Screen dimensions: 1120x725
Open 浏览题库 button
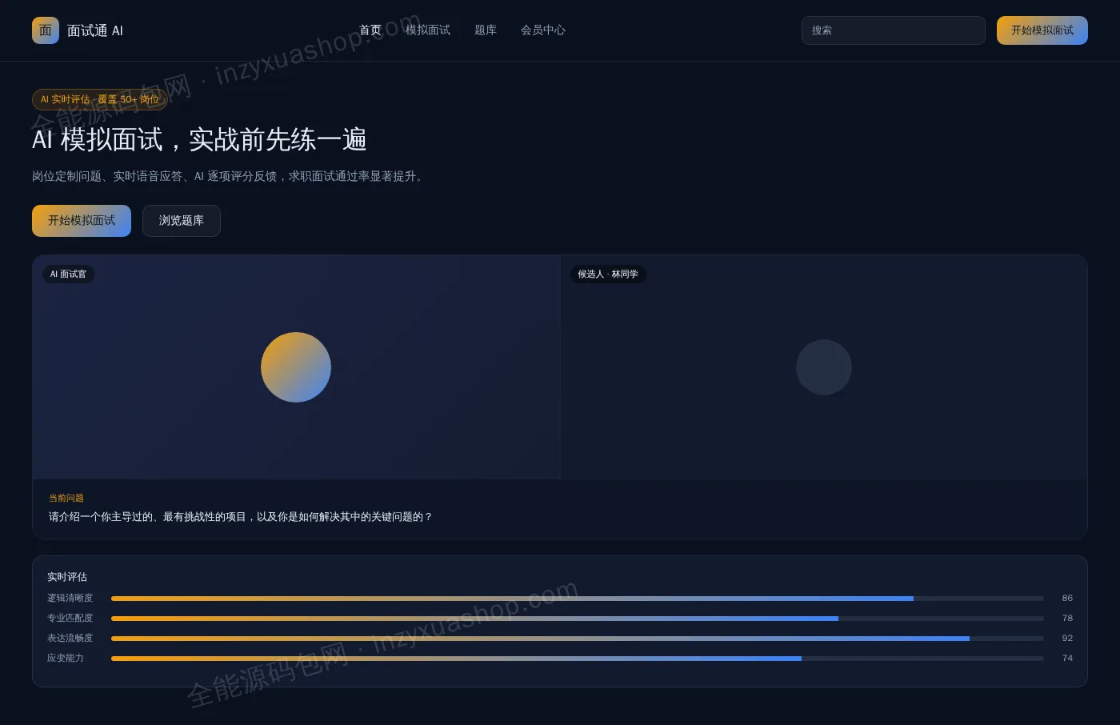(x=182, y=221)
